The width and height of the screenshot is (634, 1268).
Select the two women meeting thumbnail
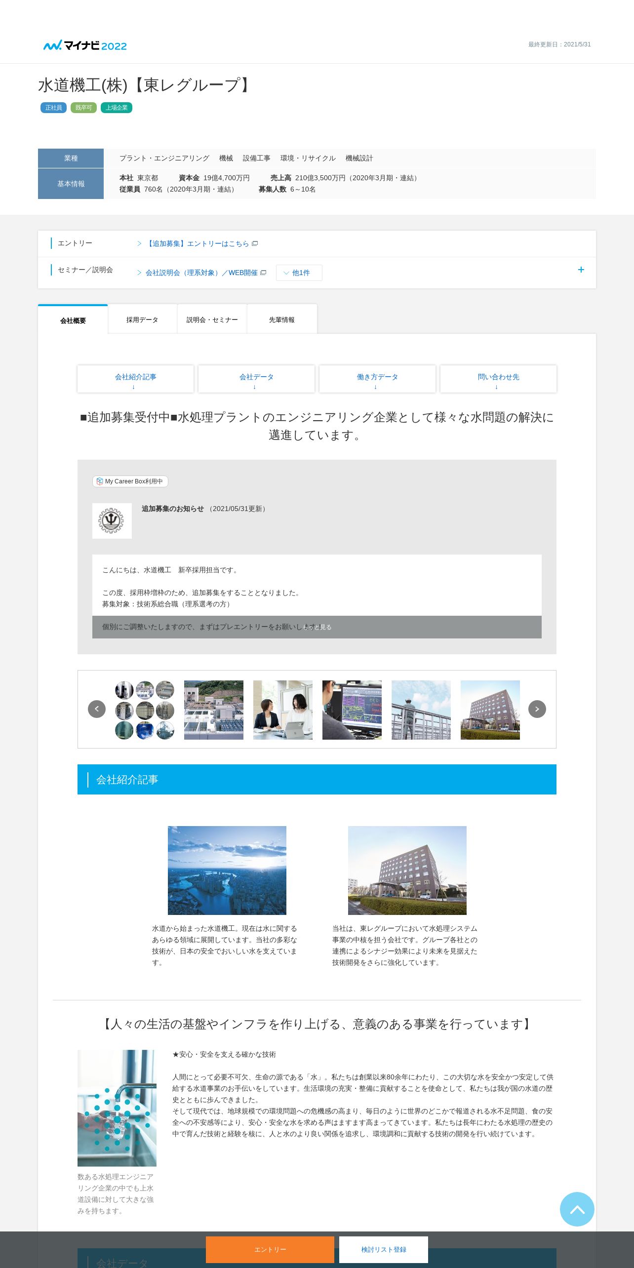(x=283, y=710)
